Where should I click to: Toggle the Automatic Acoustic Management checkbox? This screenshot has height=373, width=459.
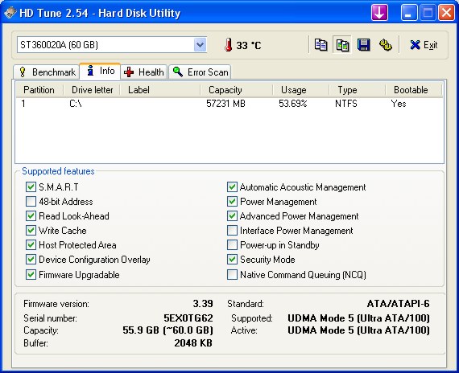[232, 187]
